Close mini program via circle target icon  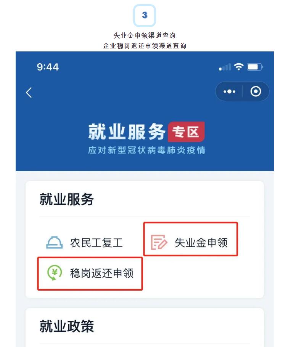(256, 91)
